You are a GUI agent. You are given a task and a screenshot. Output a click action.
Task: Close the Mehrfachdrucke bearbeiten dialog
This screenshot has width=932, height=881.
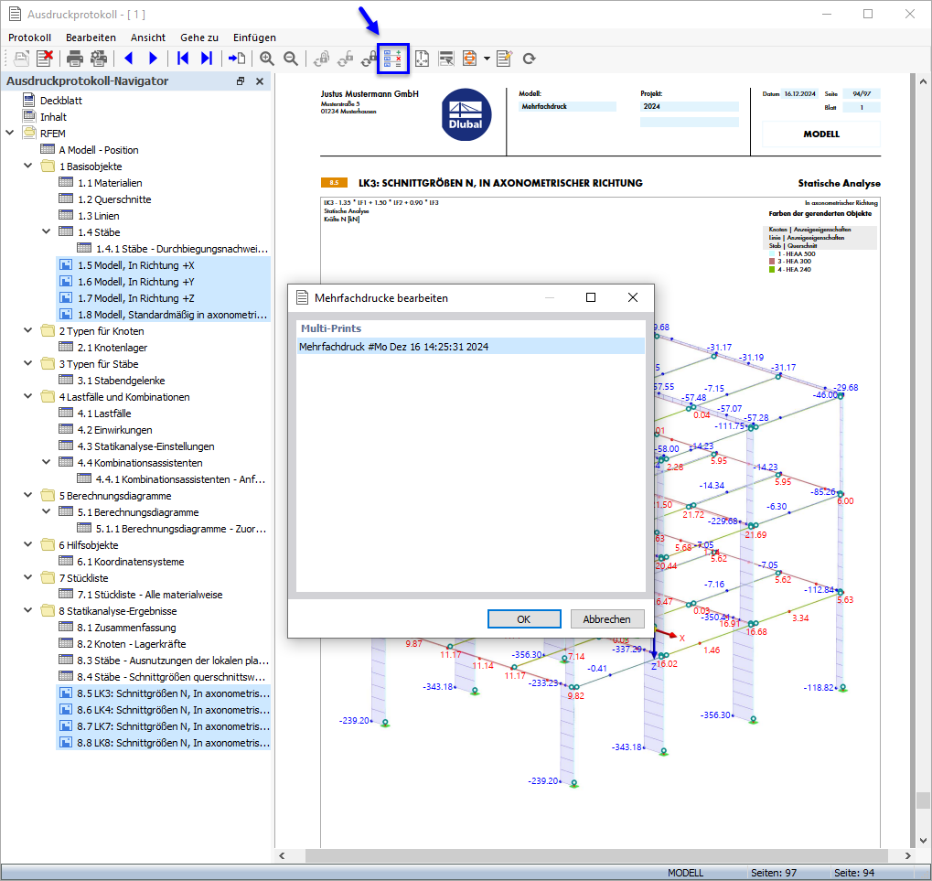point(633,297)
